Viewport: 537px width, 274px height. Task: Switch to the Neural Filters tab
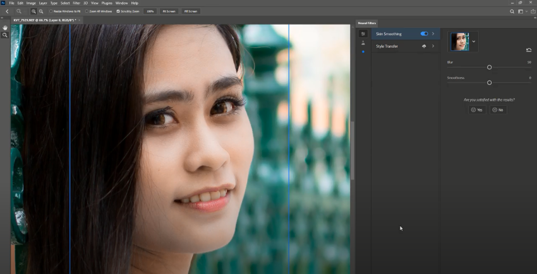click(367, 23)
